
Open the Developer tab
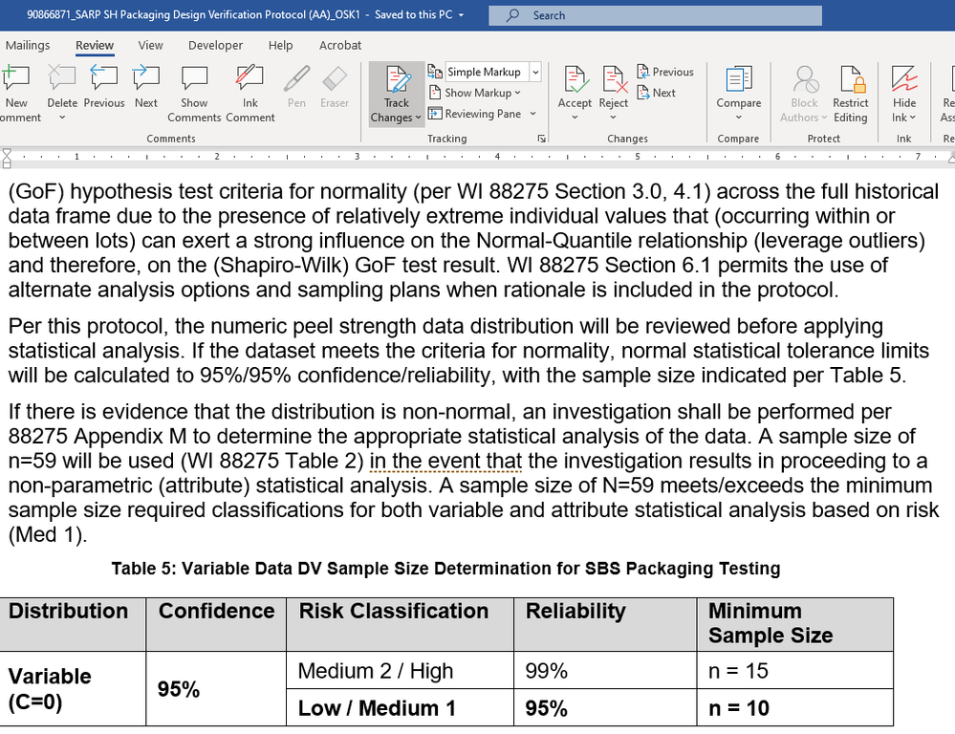click(216, 45)
